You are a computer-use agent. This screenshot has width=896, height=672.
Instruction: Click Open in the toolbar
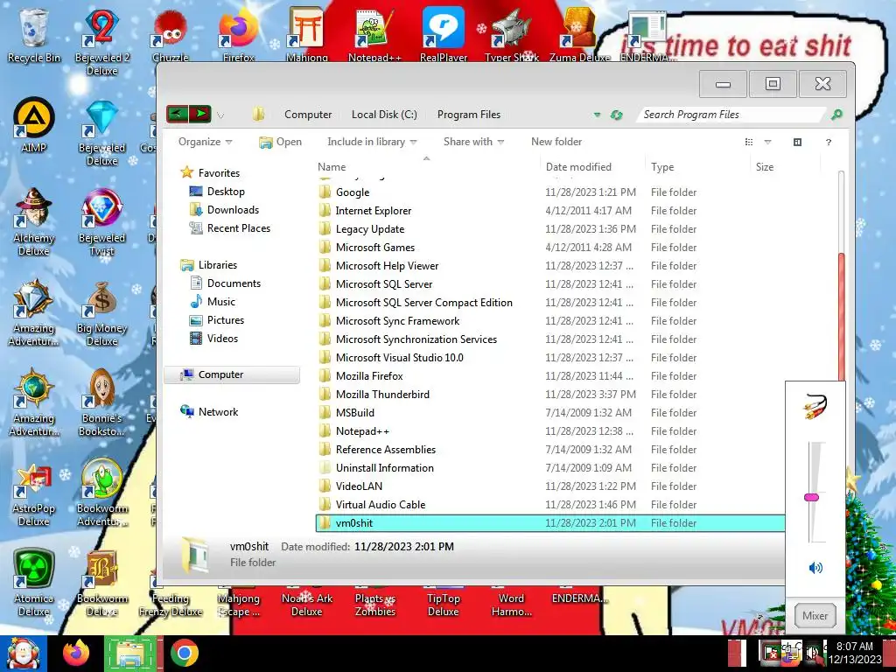point(280,142)
